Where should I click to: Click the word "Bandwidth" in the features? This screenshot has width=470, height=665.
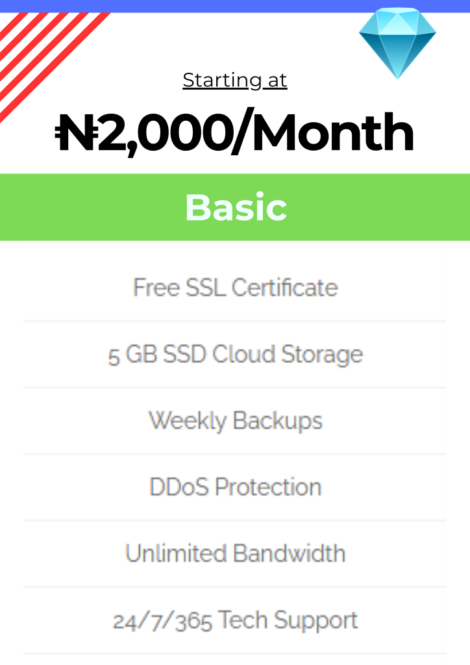click(x=289, y=554)
